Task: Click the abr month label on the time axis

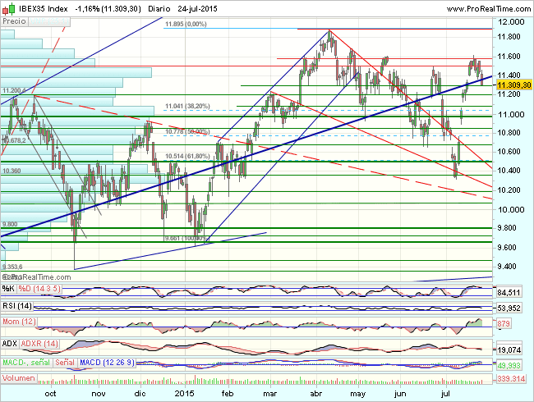Action: 316,394
